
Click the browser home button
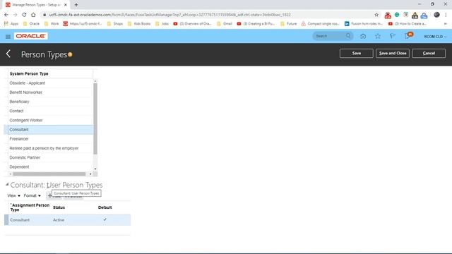tap(33, 15)
